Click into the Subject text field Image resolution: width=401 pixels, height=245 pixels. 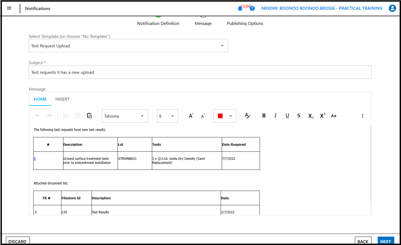tap(200, 72)
